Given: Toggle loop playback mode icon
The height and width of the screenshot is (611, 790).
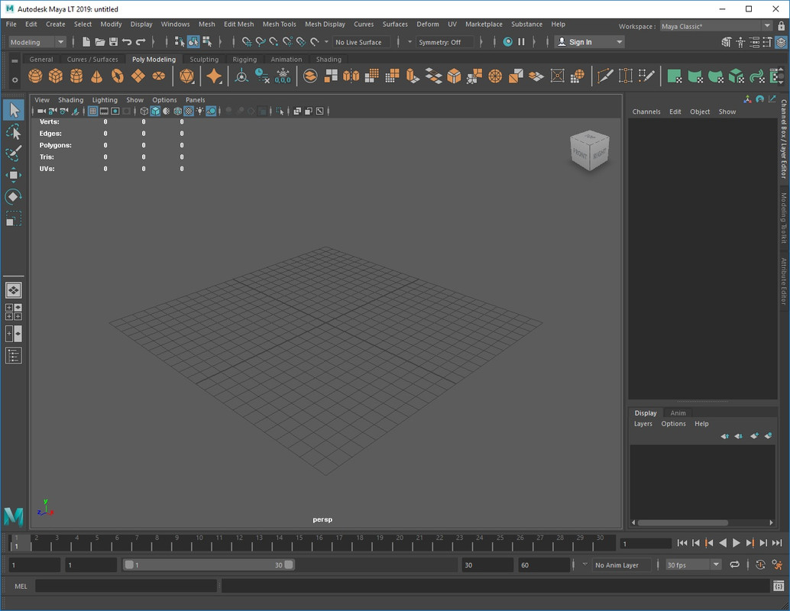Looking at the screenshot, I should click(x=734, y=565).
